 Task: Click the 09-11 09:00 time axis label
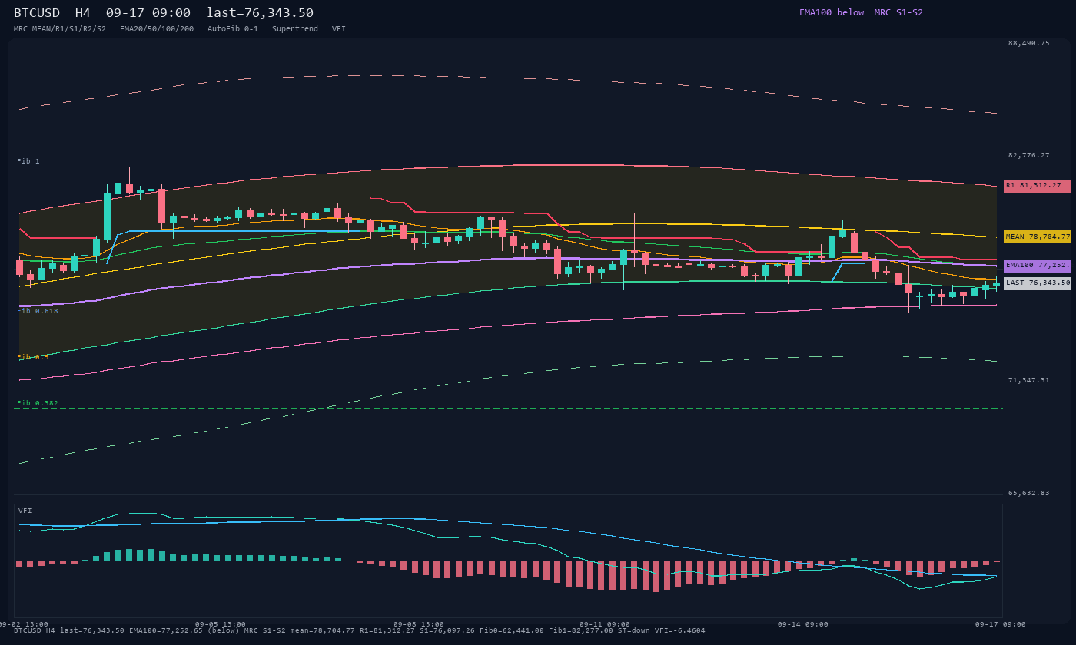[x=605, y=625]
